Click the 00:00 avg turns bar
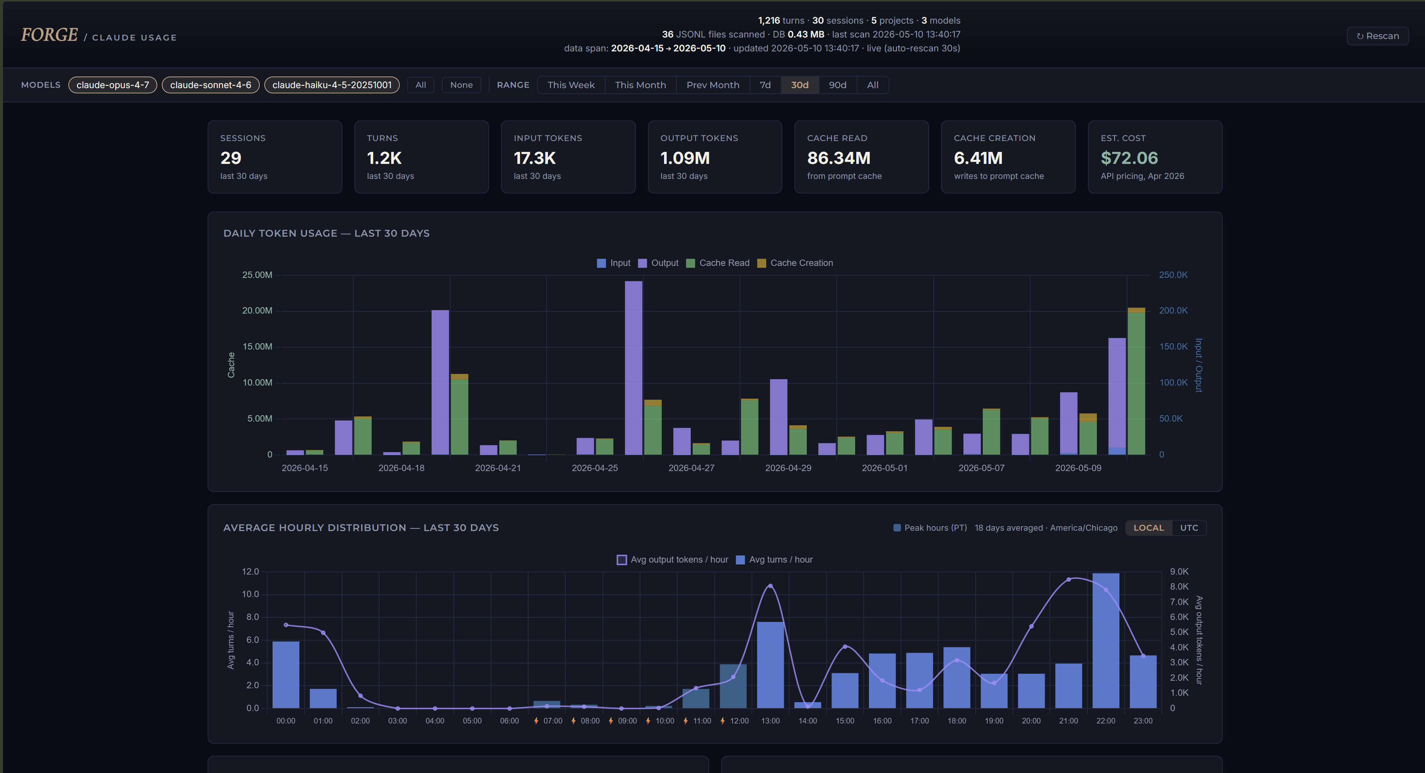This screenshot has width=1425, height=773. [x=286, y=675]
